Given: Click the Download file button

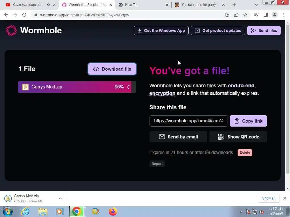Looking at the screenshot, I should 112,69.
